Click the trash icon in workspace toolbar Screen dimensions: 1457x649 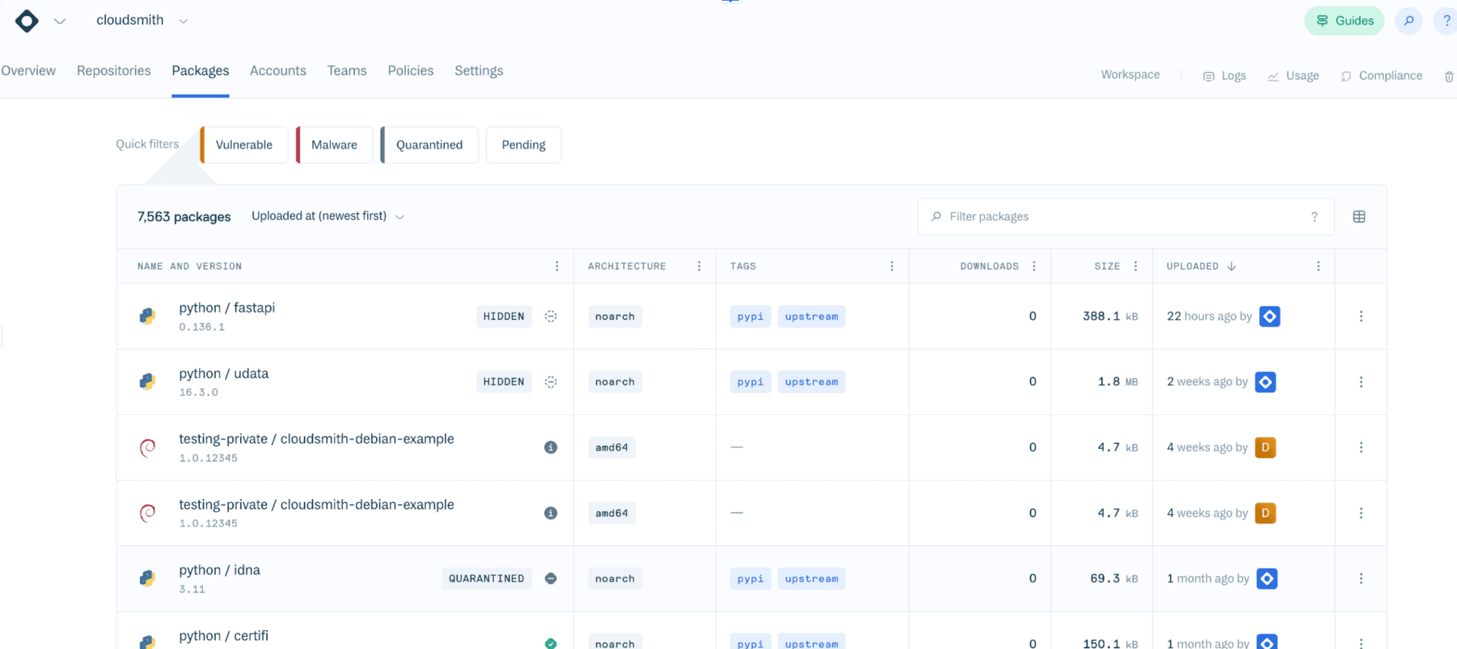coord(1449,76)
